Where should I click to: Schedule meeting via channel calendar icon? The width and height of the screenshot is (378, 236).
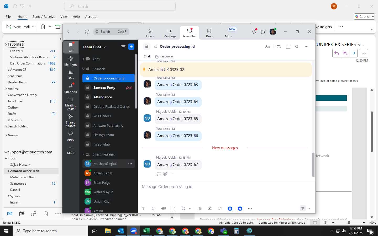click(x=288, y=47)
